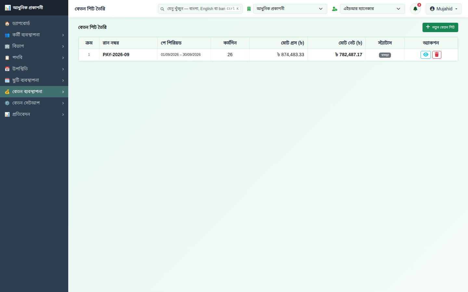Image resolution: width=468 pixels, height=292 pixels.
Task: Click the নতুন বেতন শিট button
Action: click(x=440, y=27)
